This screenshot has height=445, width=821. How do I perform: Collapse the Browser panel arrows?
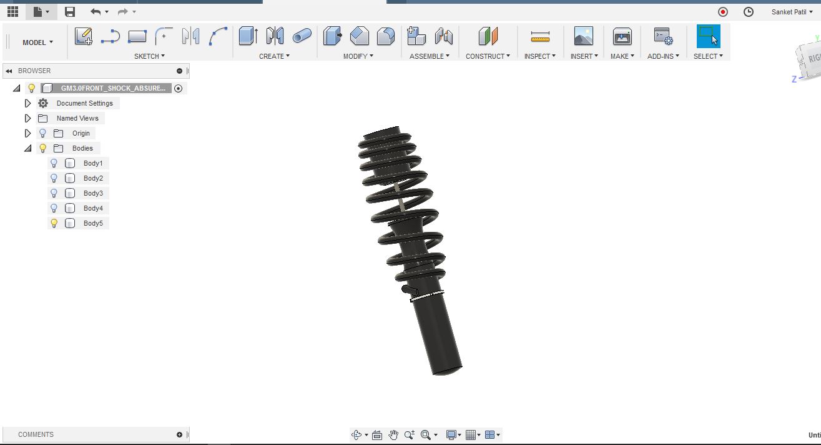click(9, 71)
